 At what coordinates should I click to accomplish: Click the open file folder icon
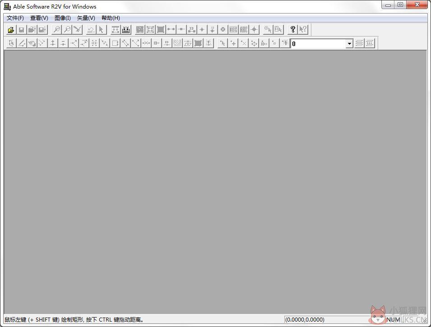pyautogui.click(x=11, y=29)
